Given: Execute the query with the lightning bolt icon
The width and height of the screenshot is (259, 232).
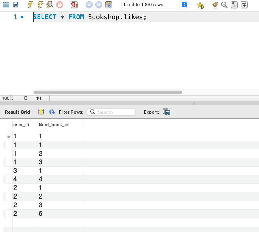Looking at the screenshot, I should click(31, 4).
